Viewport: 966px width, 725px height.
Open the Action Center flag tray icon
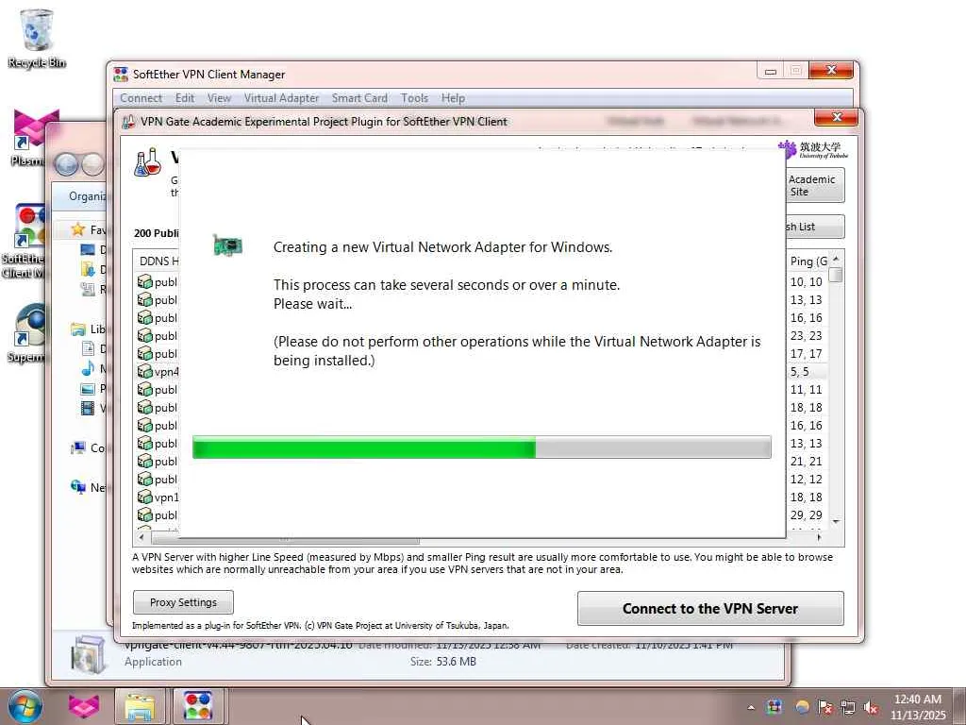pyautogui.click(x=824, y=707)
